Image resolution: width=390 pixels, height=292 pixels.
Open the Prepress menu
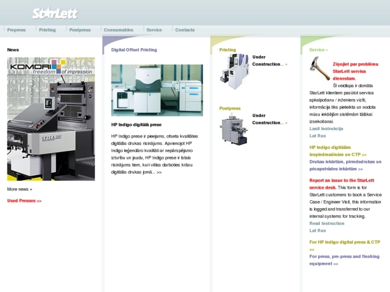point(16,30)
